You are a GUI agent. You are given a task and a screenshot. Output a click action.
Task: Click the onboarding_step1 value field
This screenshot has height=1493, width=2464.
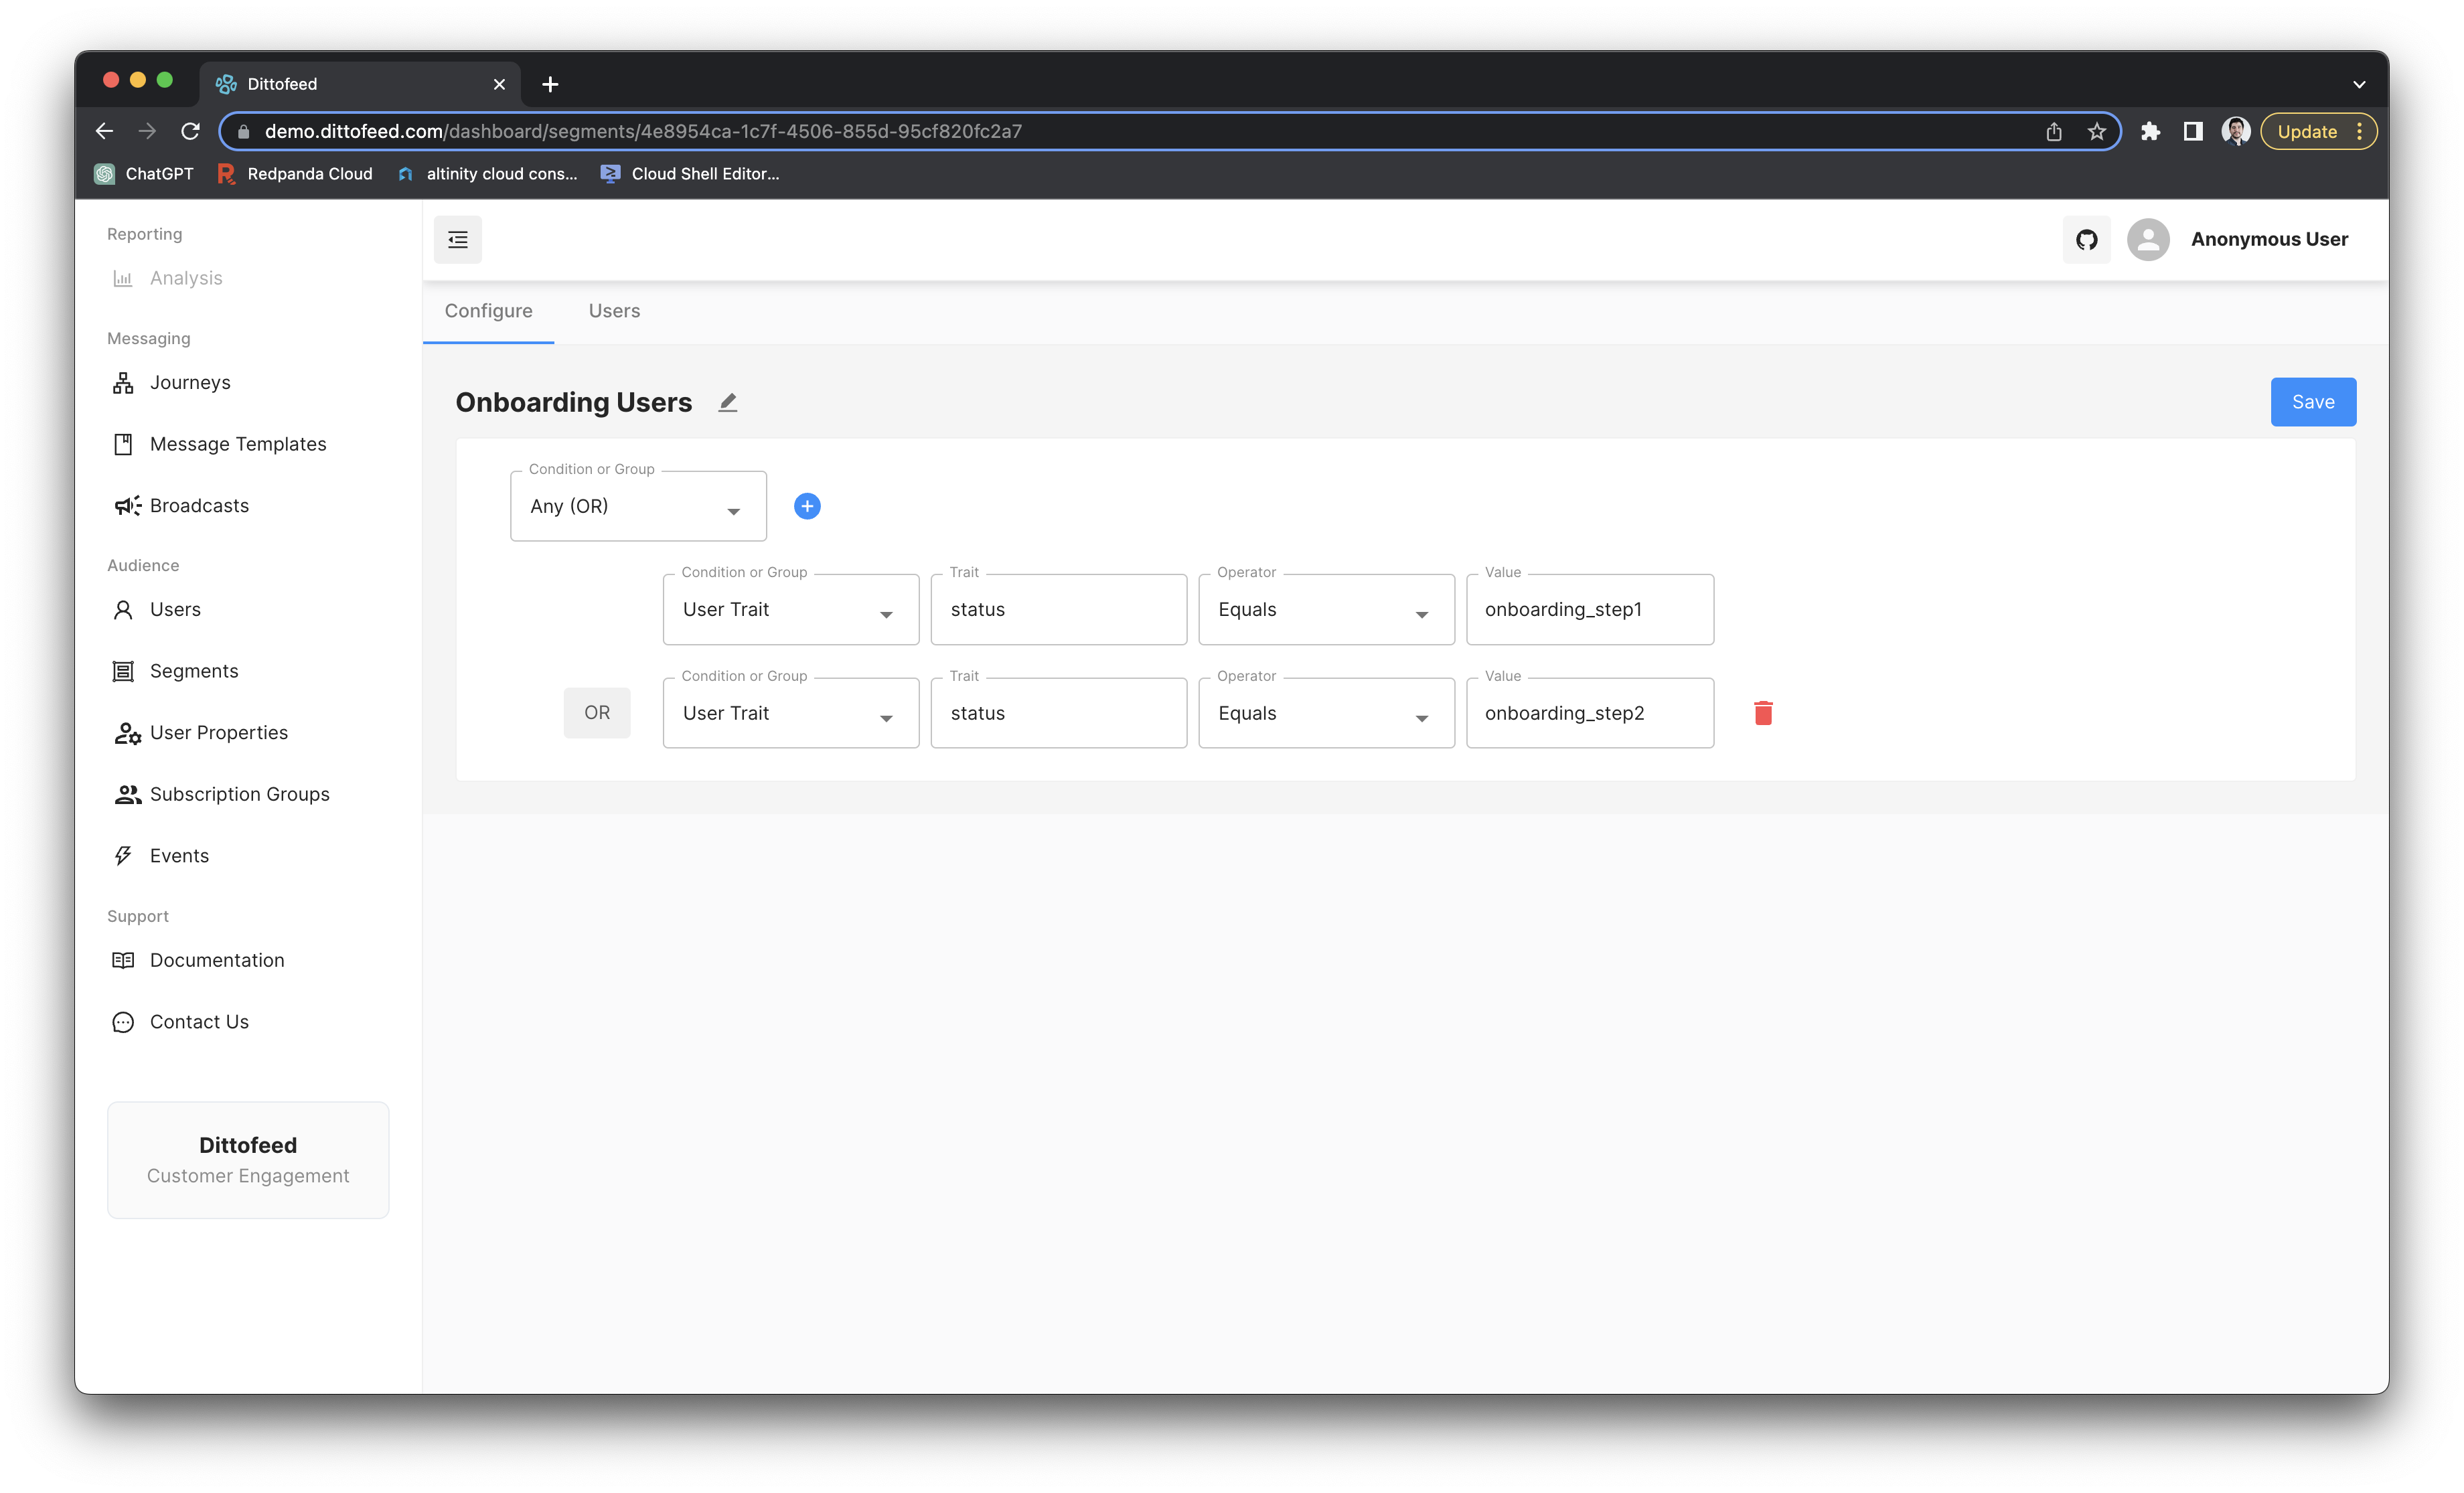(1589, 610)
